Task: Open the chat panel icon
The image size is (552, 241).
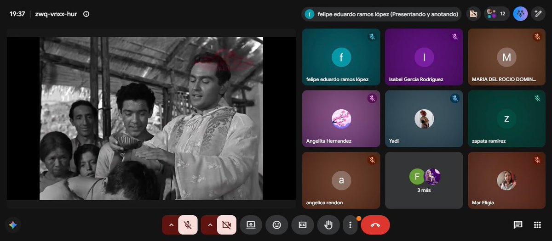Action: 518,225
